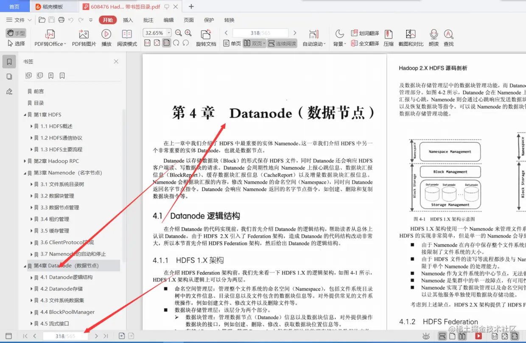526x343 pixels.
Task: Enter 阅读模式 reading mode
Action: pyautogui.click(x=127, y=38)
